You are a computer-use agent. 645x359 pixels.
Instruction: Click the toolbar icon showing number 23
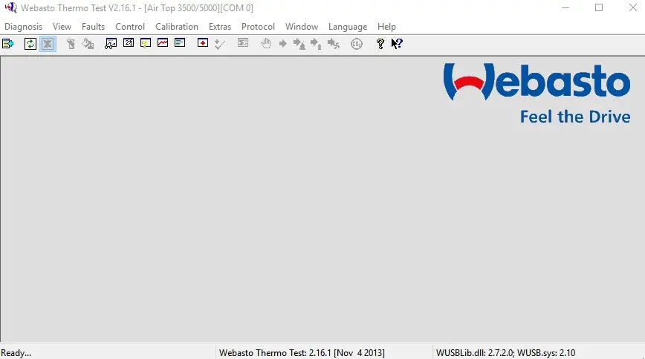pos(129,44)
